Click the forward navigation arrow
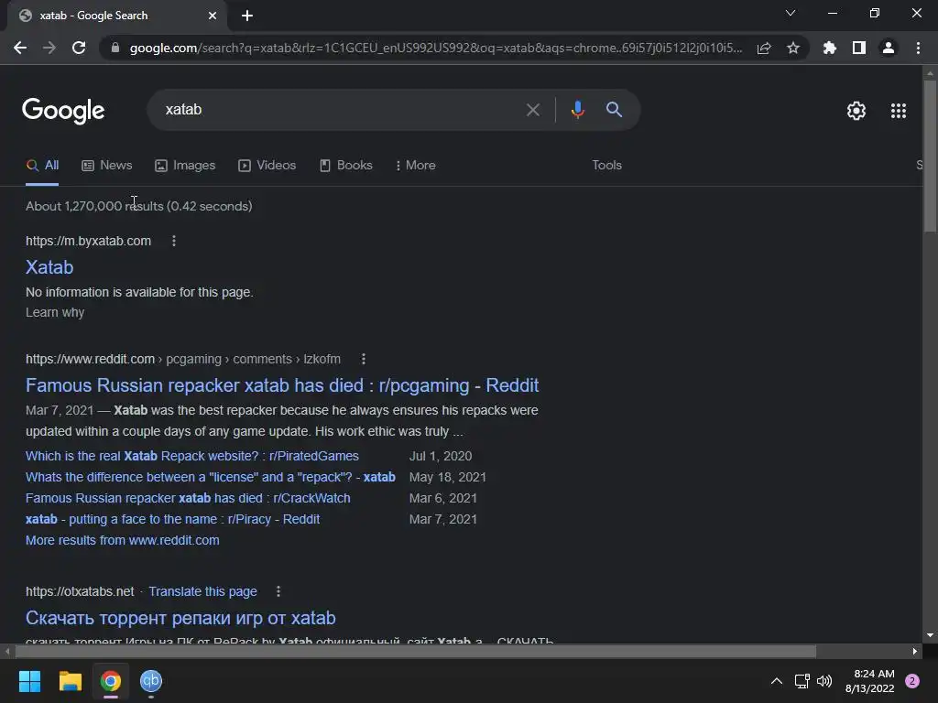Screen dimensions: 938x703 pos(49,48)
